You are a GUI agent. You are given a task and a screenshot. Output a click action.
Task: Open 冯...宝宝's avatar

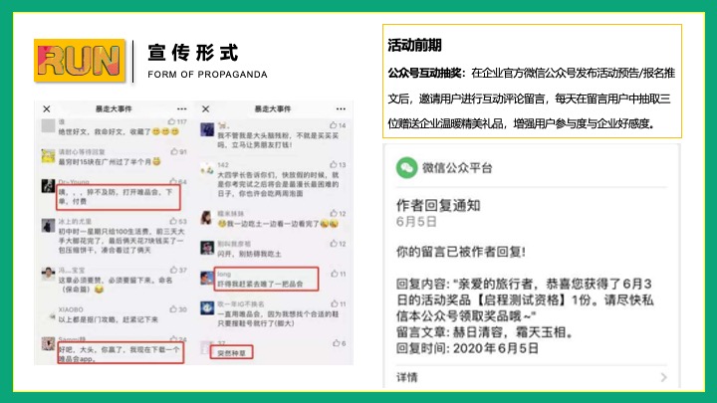coord(48,274)
